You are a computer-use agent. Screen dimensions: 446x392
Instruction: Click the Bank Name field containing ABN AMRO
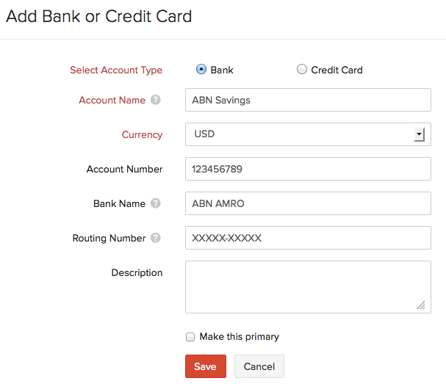point(307,203)
